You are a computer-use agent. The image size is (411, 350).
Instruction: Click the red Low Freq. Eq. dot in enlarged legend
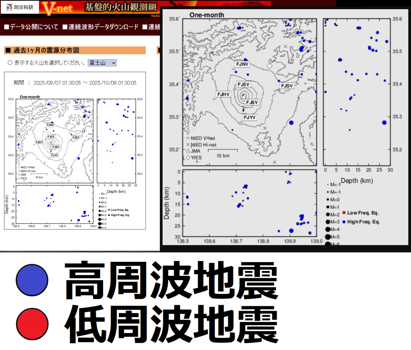[x=344, y=212]
